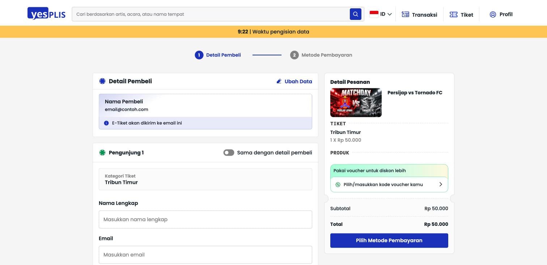Screen dimensions: 547x265
Task: Click the green badge icon beside Pengunjung 1
Action: (102, 152)
